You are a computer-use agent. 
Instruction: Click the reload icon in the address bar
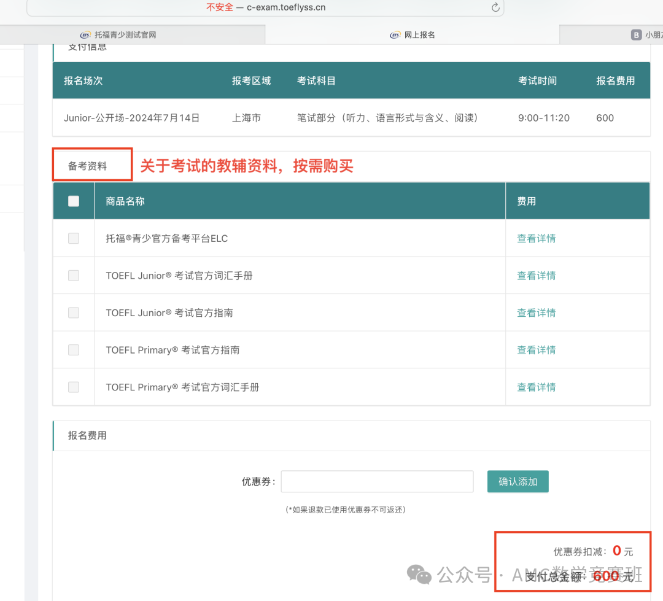(495, 7)
